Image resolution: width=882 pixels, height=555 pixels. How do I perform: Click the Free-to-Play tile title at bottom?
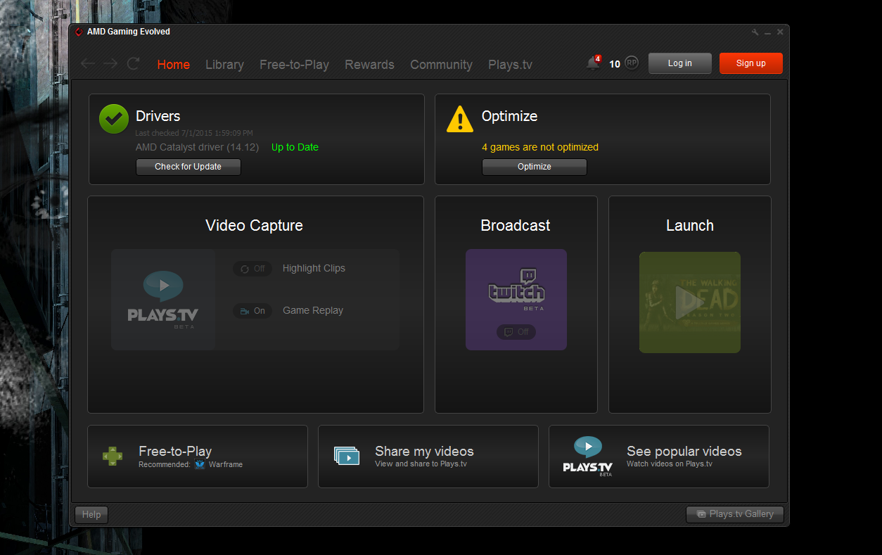coord(175,451)
